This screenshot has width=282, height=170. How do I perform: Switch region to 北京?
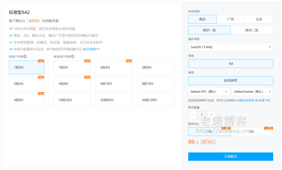tap(259, 19)
